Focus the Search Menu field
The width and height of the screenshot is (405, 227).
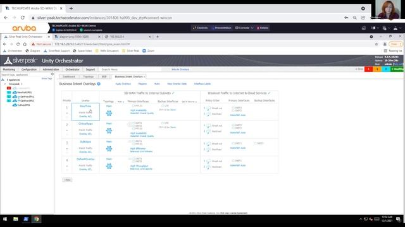[x=130, y=69]
